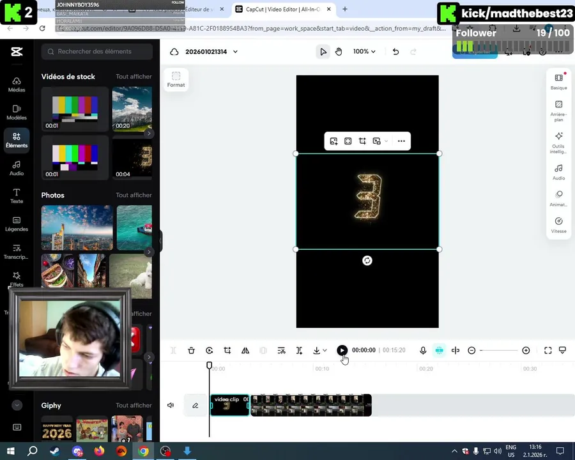Toggle the highlighted snapping button in timeline
The width and height of the screenshot is (575, 460).
coord(439,350)
